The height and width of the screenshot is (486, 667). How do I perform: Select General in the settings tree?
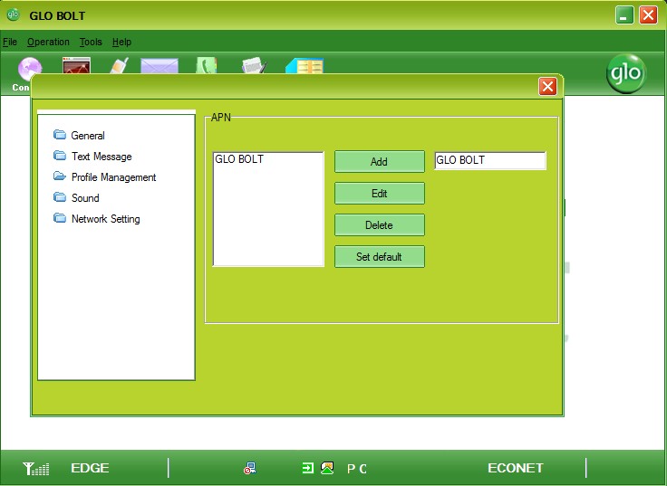point(87,136)
